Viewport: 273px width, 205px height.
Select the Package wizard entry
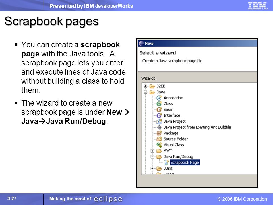(x=171, y=133)
